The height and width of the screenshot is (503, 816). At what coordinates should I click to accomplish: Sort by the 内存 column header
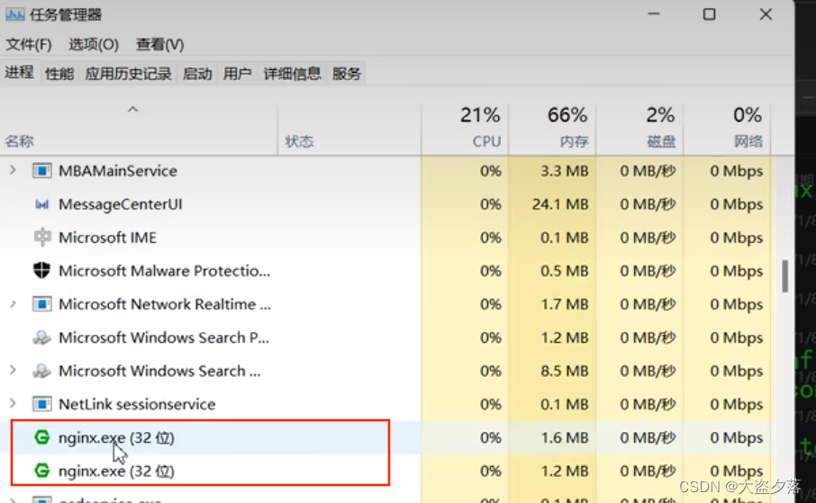coord(552,130)
